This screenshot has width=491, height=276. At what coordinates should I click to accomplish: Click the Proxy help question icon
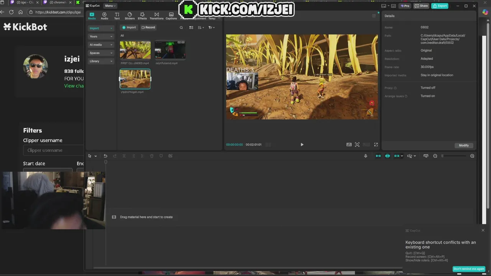click(x=395, y=88)
